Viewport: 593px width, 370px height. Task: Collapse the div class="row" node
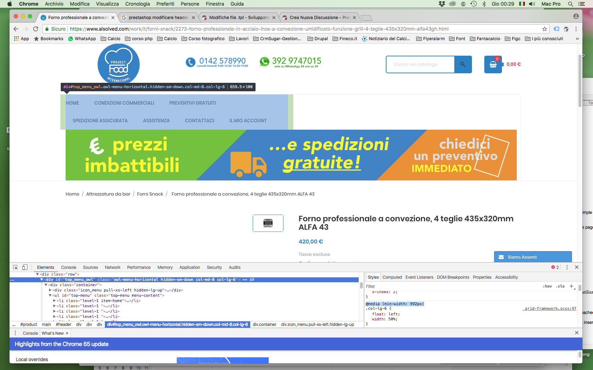[x=37, y=274]
